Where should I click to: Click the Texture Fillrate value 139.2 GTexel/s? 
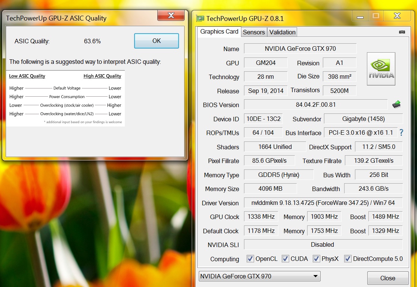tap(374, 161)
